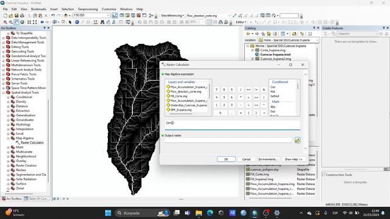The width and height of the screenshot is (390, 219).
Task: Click the == operator button
Action: click(248, 89)
